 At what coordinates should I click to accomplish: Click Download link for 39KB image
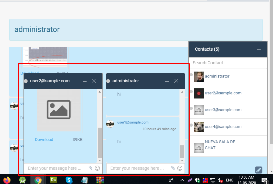pyautogui.click(x=44, y=140)
